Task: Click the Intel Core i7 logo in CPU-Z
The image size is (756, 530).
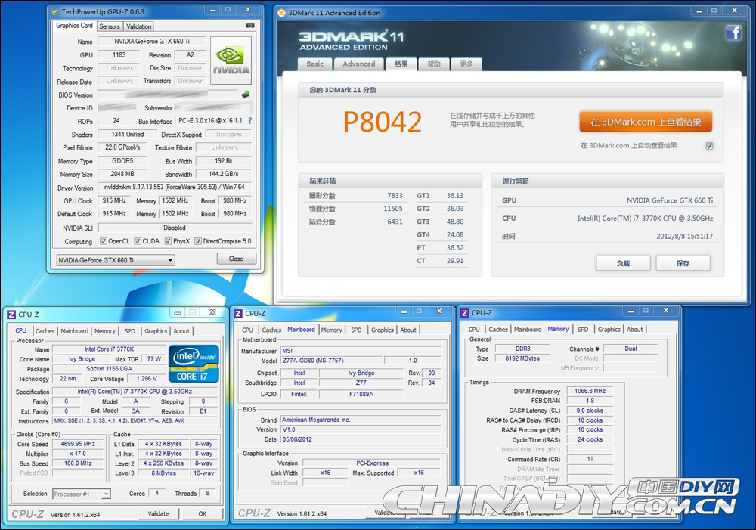Action: pyautogui.click(x=194, y=364)
